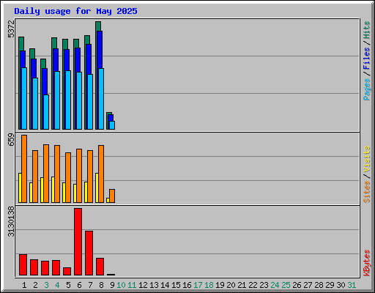The height and width of the screenshot is (293, 375).
Task: Click day 2 on the x-axis
Action: 35,285
